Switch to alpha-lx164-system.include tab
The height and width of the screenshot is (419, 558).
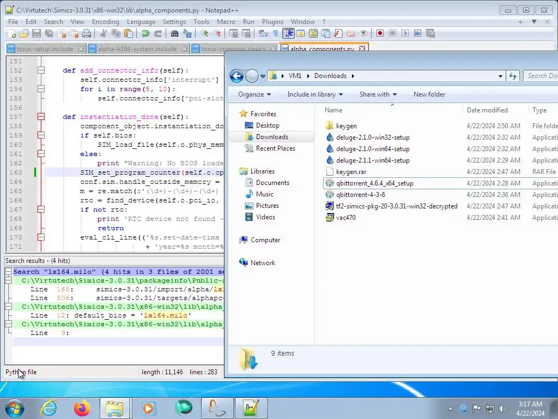[137, 49]
